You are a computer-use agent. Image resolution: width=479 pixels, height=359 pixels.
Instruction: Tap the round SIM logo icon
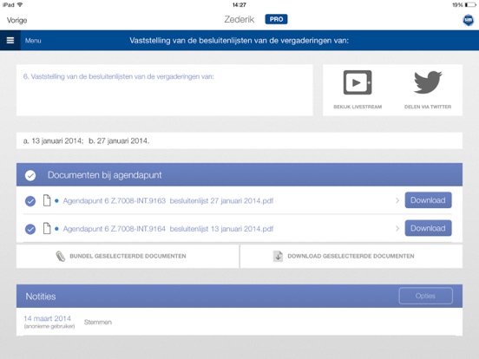[x=468, y=20]
